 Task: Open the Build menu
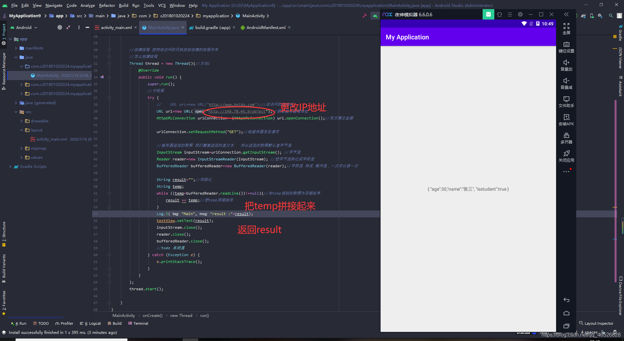123,5
